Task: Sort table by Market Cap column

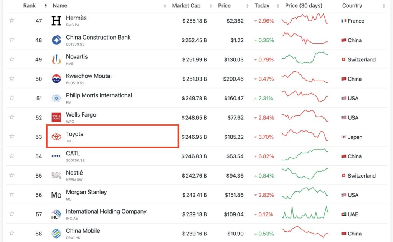Action: 186,6
